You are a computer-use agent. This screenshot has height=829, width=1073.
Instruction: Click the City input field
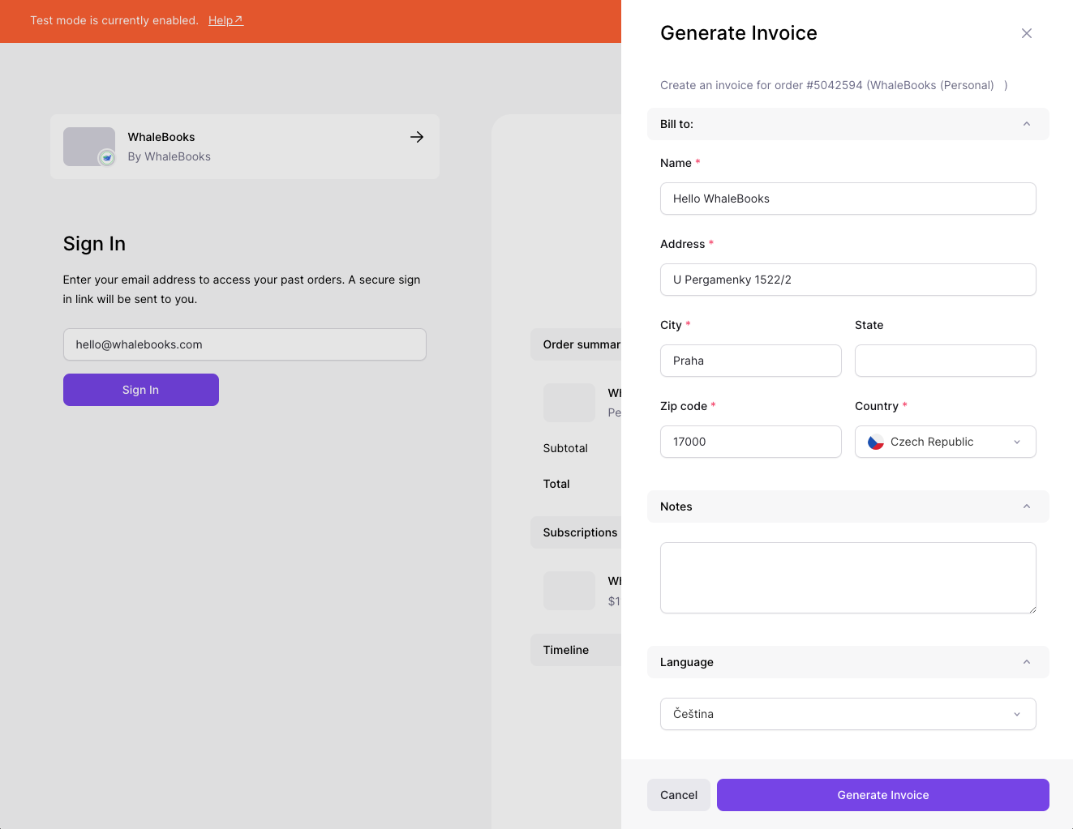[751, 361]
